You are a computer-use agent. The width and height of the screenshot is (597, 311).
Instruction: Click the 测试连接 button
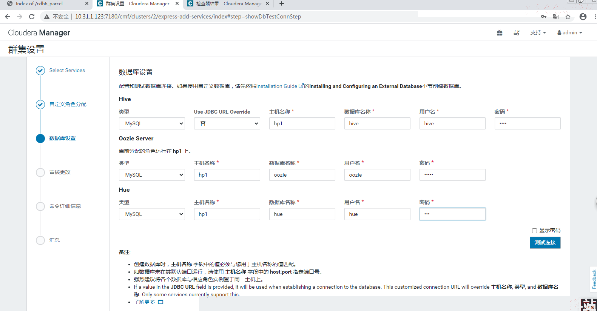point(545,243)
